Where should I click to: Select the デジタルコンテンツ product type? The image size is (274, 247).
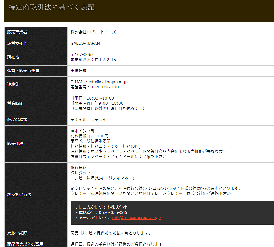pos(88,120)
